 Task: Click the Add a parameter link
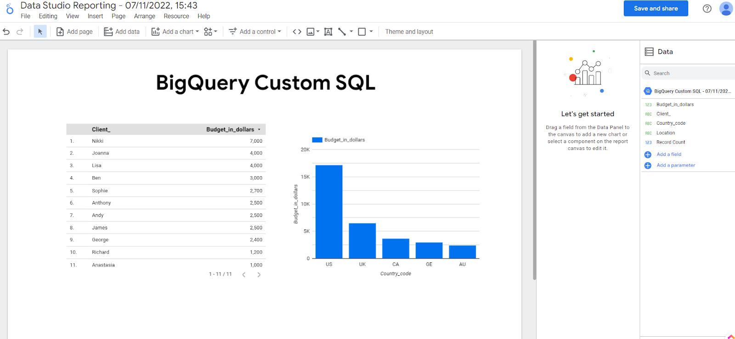point(676,165)
